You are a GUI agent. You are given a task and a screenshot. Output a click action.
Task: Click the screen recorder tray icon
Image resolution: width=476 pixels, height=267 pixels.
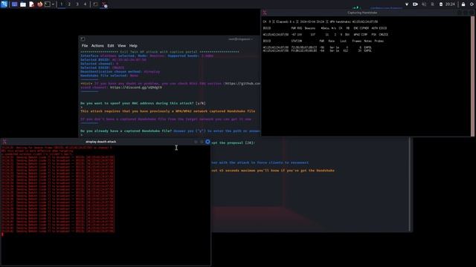[x=415, y=4]
